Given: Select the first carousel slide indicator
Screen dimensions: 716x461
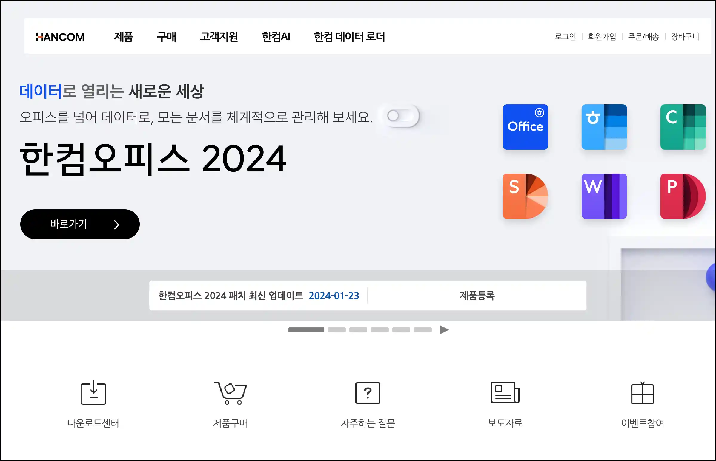Looking at the screenshot, I should [x=306, y=330].
